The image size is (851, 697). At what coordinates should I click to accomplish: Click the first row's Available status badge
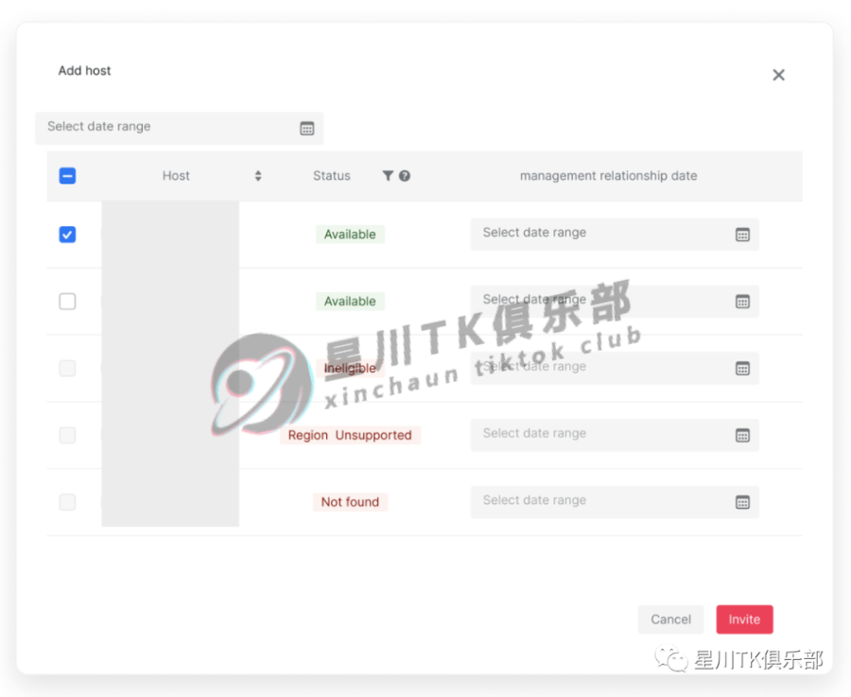tap(350, 235)
